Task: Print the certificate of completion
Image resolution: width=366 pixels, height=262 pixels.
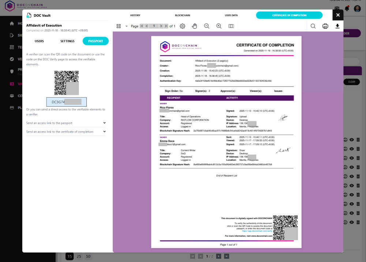Action: (325, 26)
